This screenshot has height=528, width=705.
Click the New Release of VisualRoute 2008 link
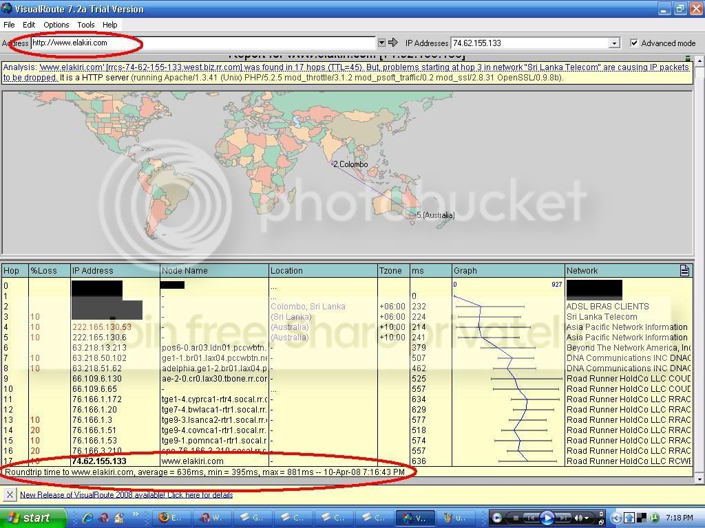tap(127, 495)
